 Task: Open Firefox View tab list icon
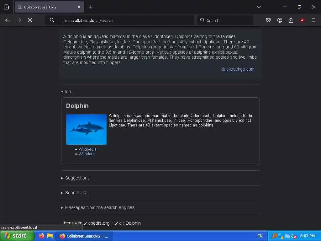[6, 7]
